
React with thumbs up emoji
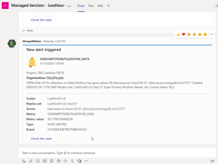point(178,34)
